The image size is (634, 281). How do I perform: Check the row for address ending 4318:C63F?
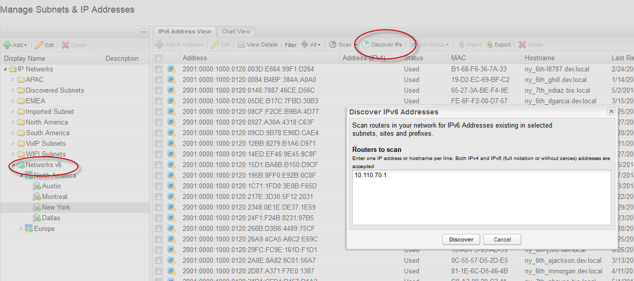point(158,122)
